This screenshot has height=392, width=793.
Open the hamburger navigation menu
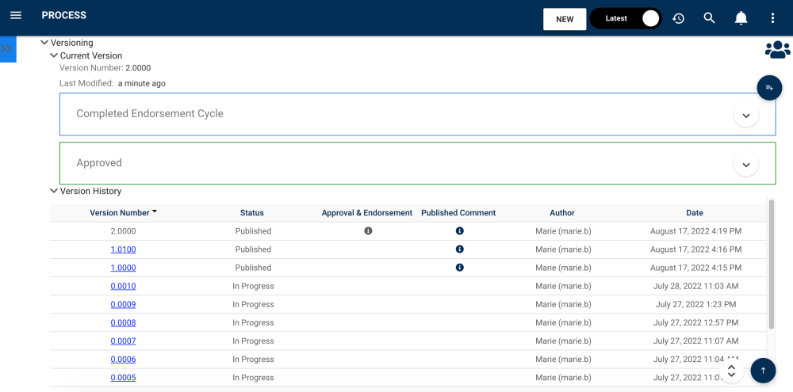pos(16,16)
